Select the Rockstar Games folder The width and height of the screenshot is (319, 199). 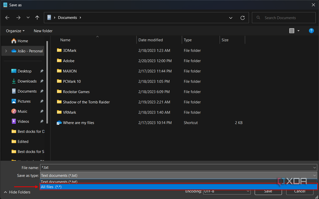[x=76, y=92]
